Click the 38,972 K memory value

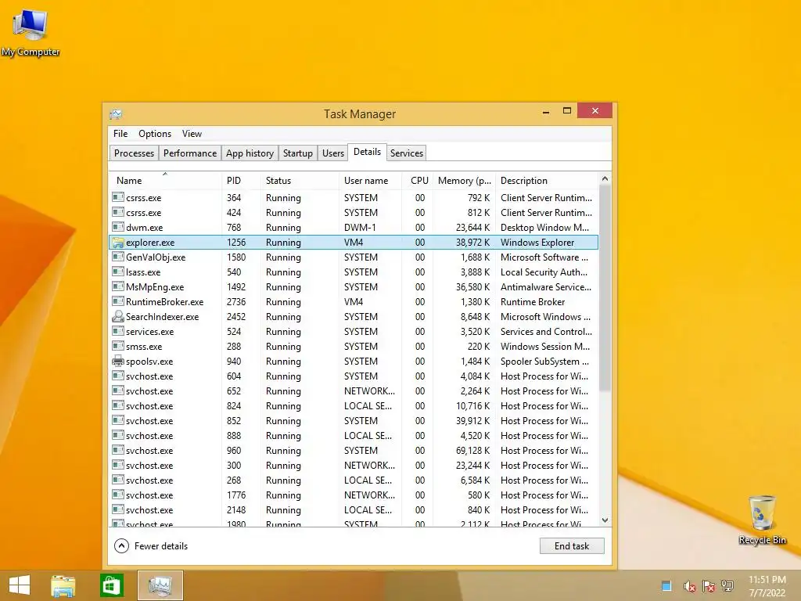472,243
